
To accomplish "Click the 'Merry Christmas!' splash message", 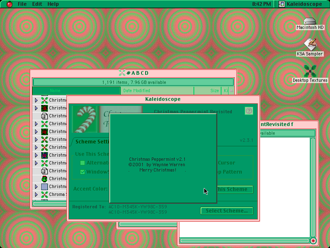I will click(x=158, y=170).
